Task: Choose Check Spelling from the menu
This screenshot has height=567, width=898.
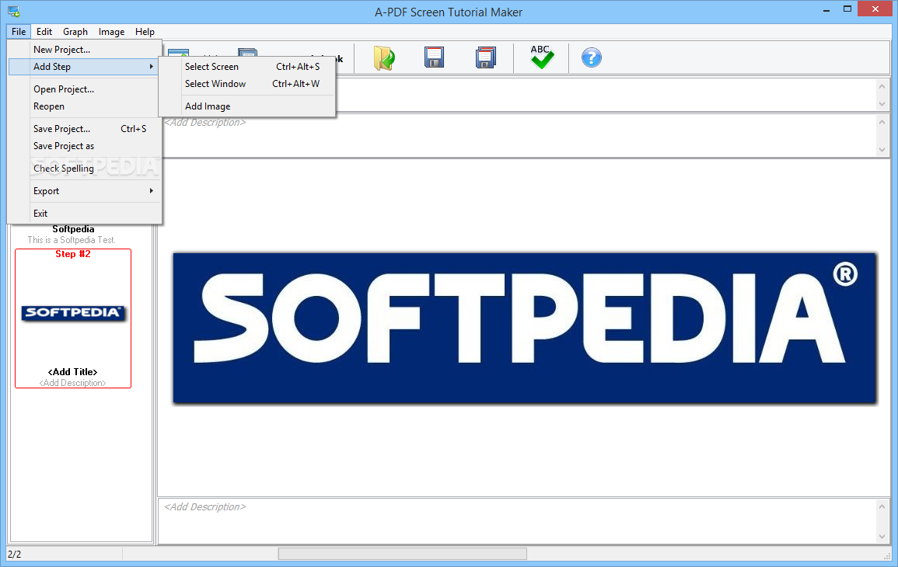Action: coord(84,169)
